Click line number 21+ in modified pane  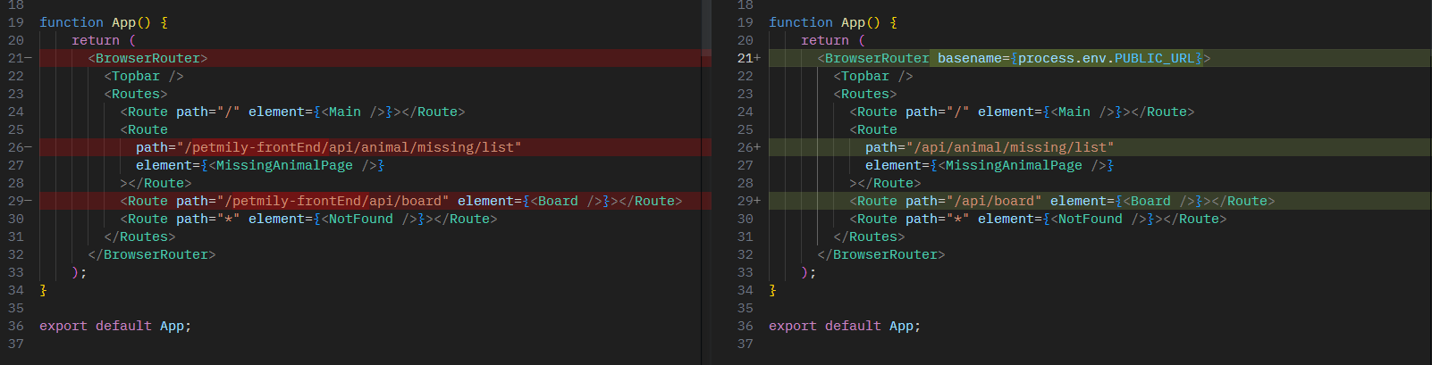[749, 58]
